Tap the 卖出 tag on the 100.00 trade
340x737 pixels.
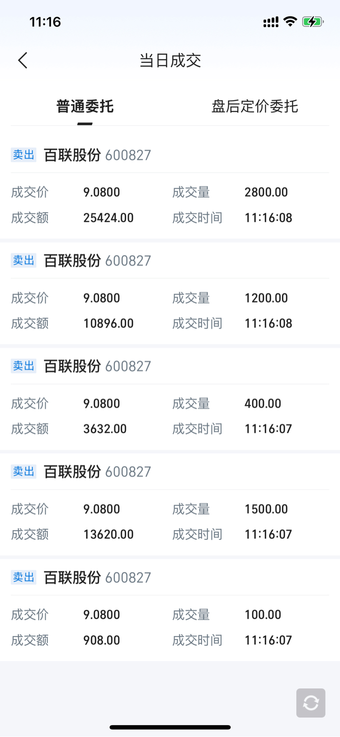23,577
